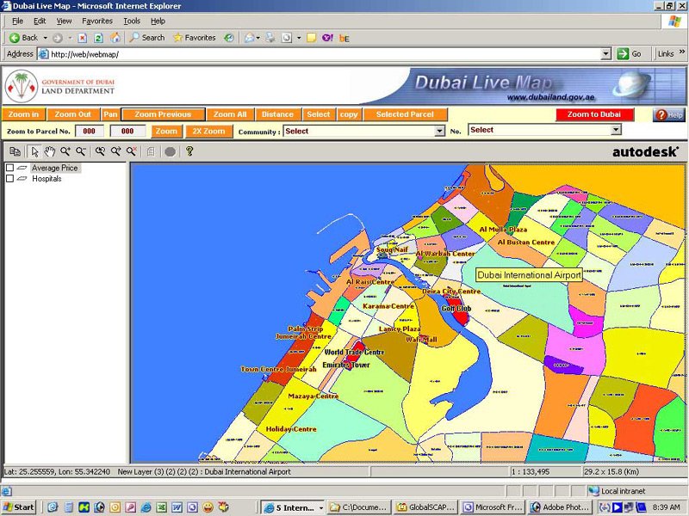Click the Average Price layer polygon icon

coord(22,168)
